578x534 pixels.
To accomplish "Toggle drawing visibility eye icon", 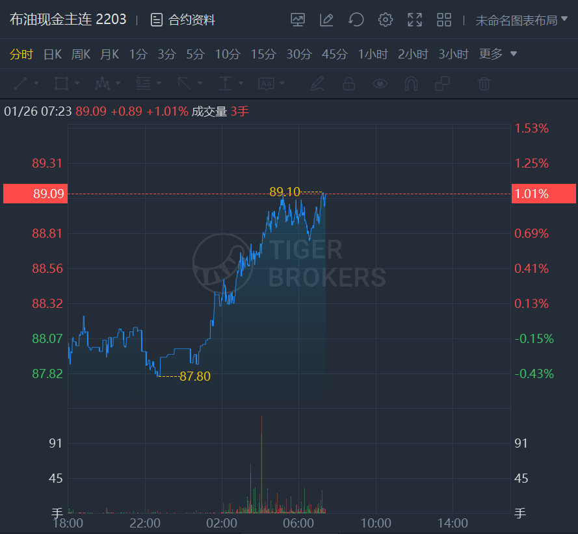I will pos(380,84).
